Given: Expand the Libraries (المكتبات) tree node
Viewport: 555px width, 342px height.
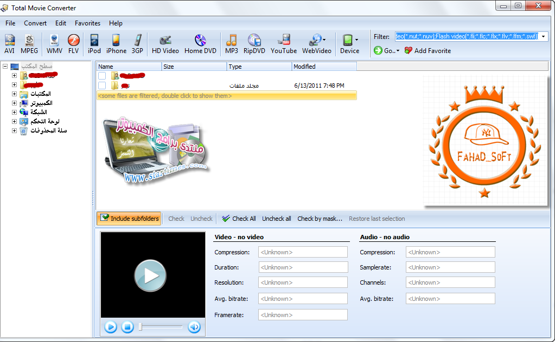Looking at the screenshot, I should click(14, 94).
